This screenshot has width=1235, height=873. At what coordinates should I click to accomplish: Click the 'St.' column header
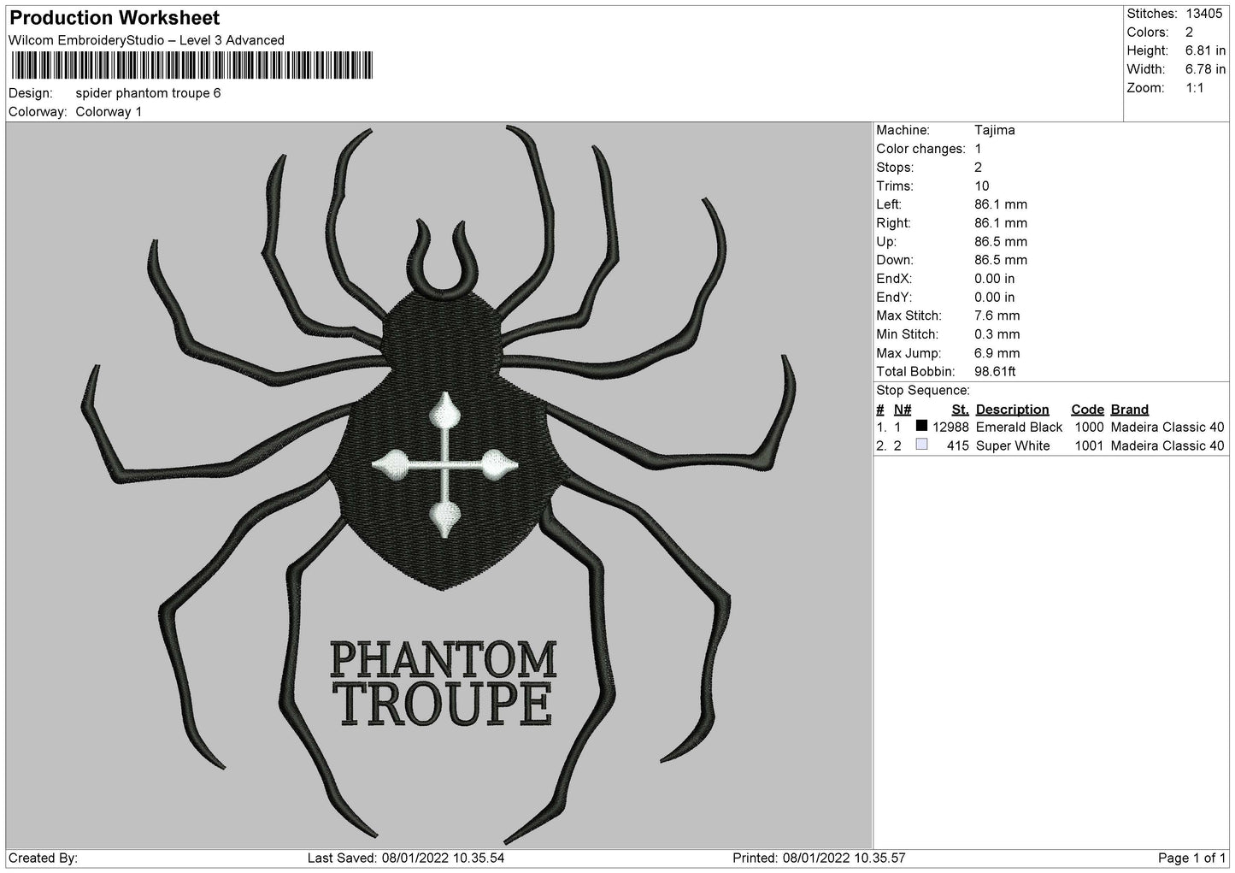coord(960,410)
